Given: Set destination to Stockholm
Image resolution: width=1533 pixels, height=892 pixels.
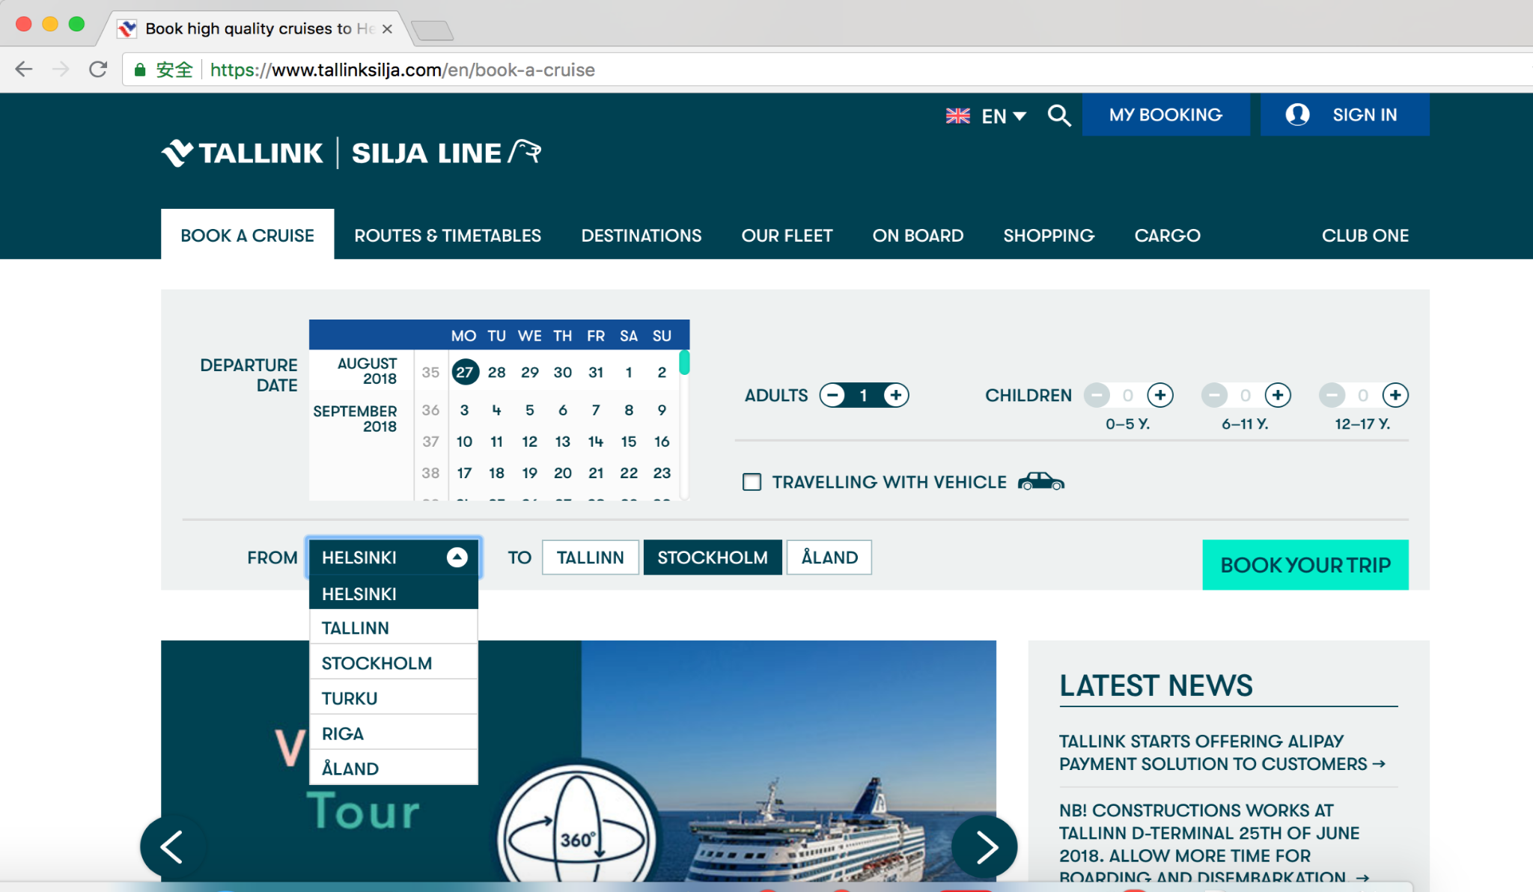Looking at the screenshot, I should coord(713,557).
